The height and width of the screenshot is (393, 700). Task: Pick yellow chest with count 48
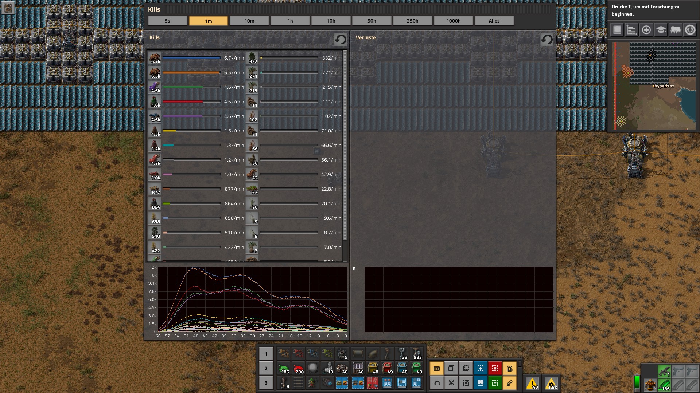[373, 368]
